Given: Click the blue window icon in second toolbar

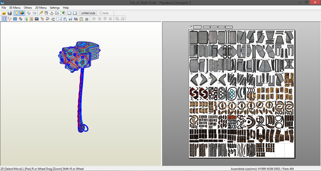Looking at the screenshot, I should coord(15,19).
